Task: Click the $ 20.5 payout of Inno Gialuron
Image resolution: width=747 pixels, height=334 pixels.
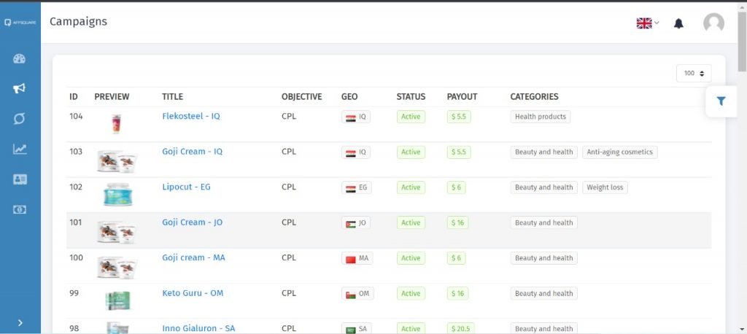Action: [x=460, y=329]
